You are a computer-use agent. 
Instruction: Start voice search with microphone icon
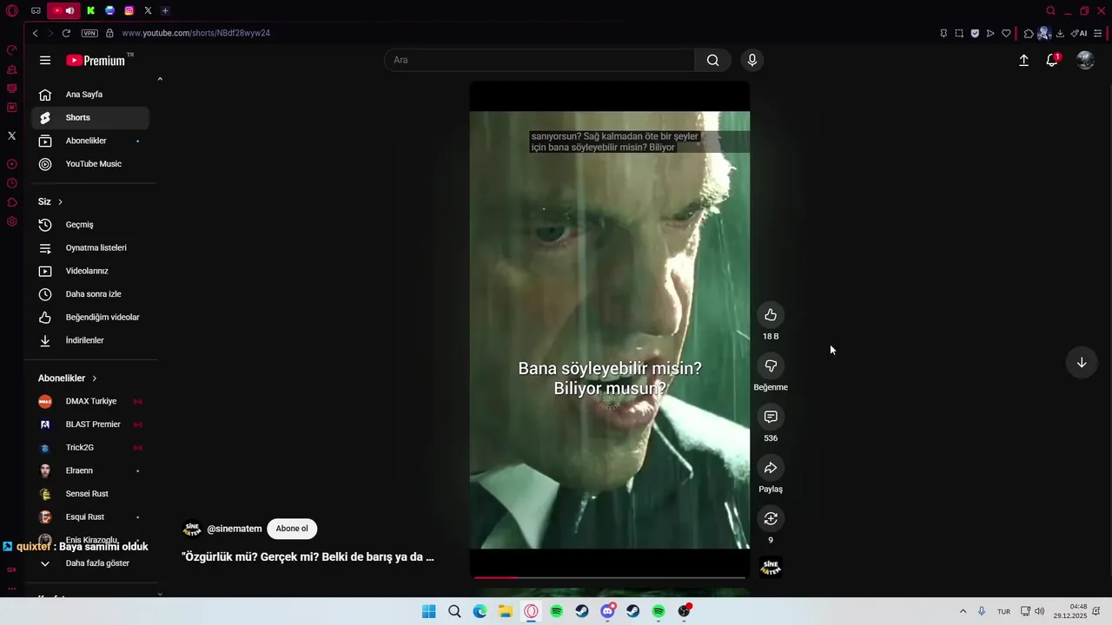click(752, 60)
